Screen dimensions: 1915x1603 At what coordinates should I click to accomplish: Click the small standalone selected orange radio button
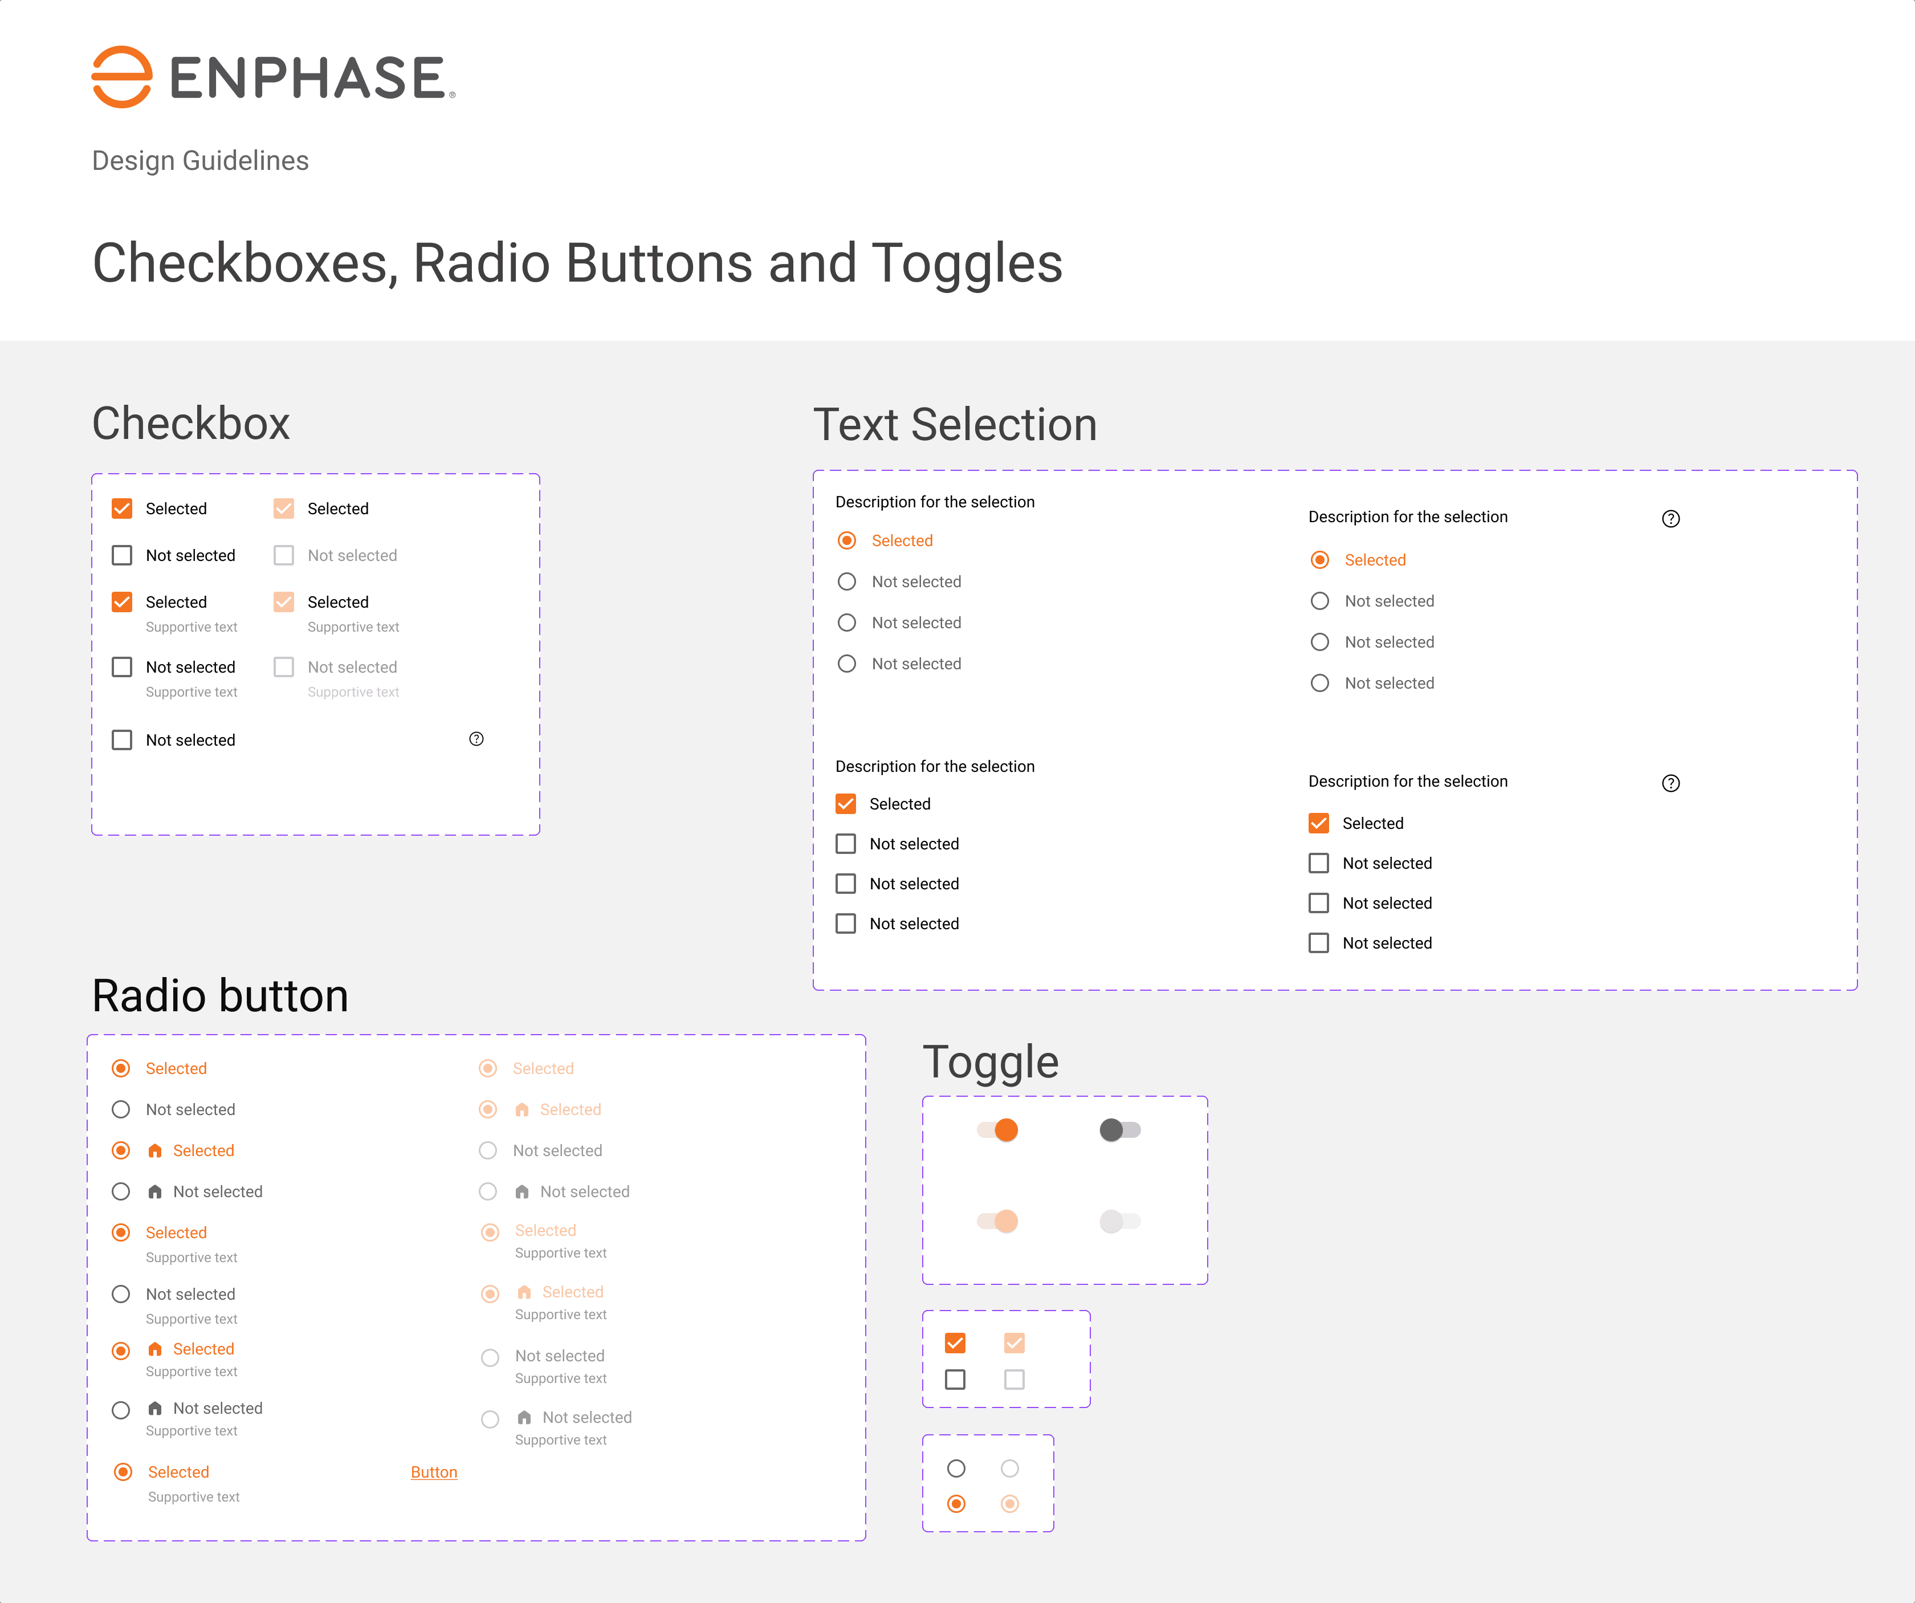click(x=956, y=1504)
